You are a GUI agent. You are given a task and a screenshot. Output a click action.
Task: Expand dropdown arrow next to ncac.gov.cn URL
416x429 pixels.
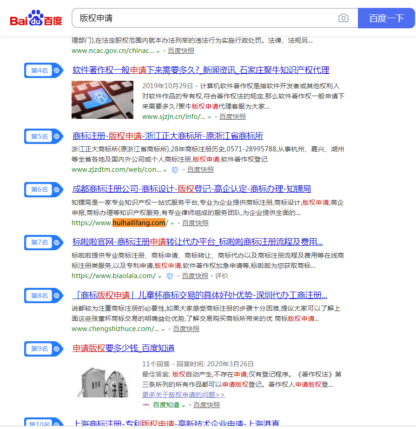[158, 52]
